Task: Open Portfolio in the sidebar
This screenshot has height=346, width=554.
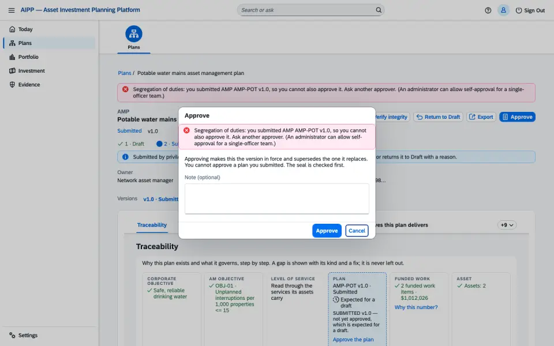Action: point(50,57)
